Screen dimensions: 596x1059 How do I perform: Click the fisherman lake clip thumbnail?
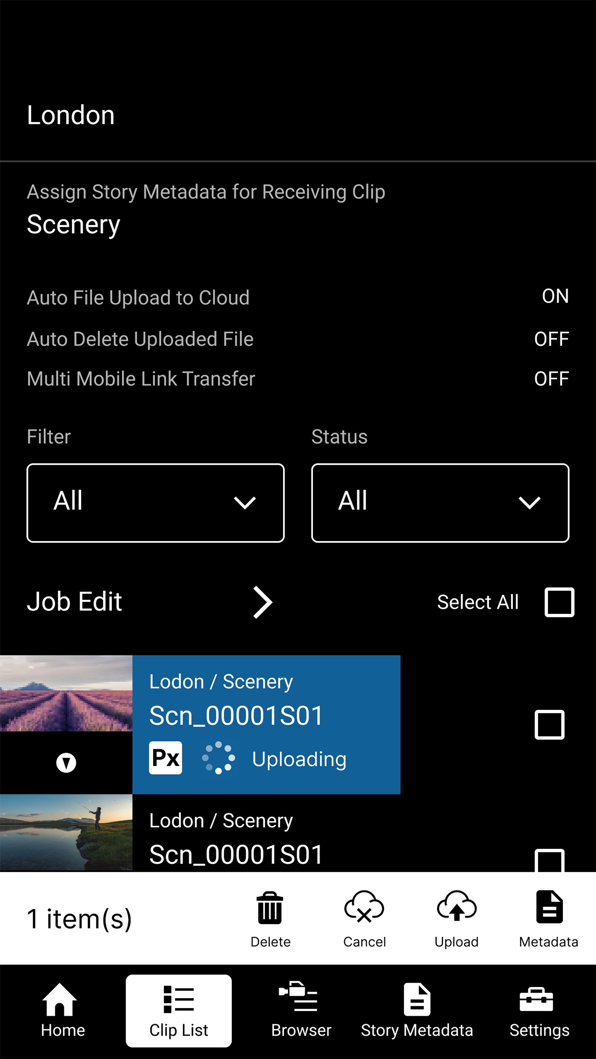click(x=66, y=833)
